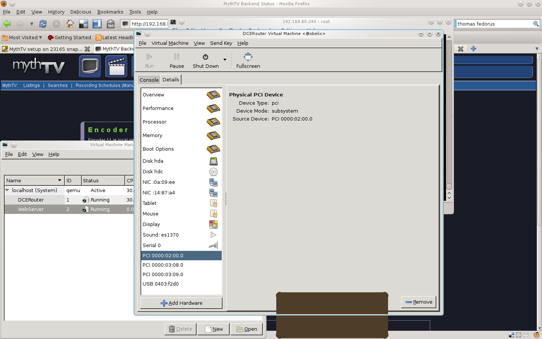Switch the VM to Fullscreen
The height and width of the screenshot is (339, 542).
click(x=248, y=61)
